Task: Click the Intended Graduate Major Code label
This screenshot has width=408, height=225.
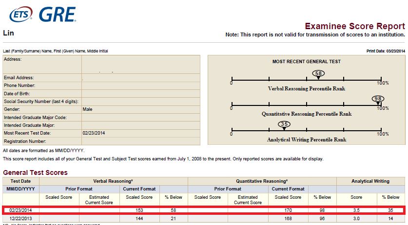Action: point(35,118)
